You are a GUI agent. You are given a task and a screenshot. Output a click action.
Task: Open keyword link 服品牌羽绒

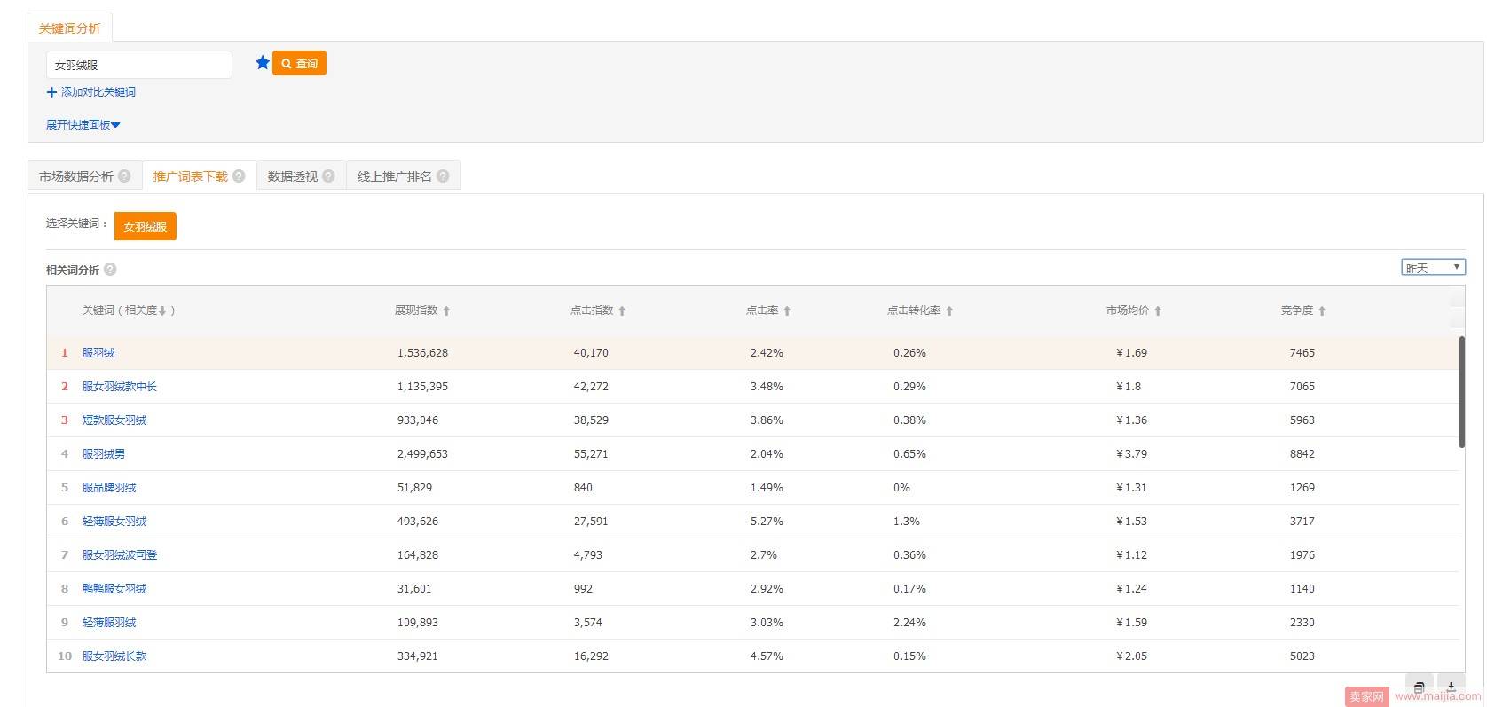point(109,488)
